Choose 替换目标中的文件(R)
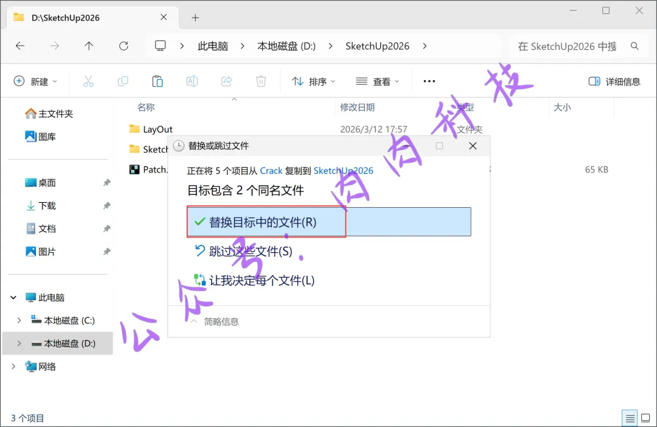The width and height of the screenshot is (657, 427). tap(329, 222)
